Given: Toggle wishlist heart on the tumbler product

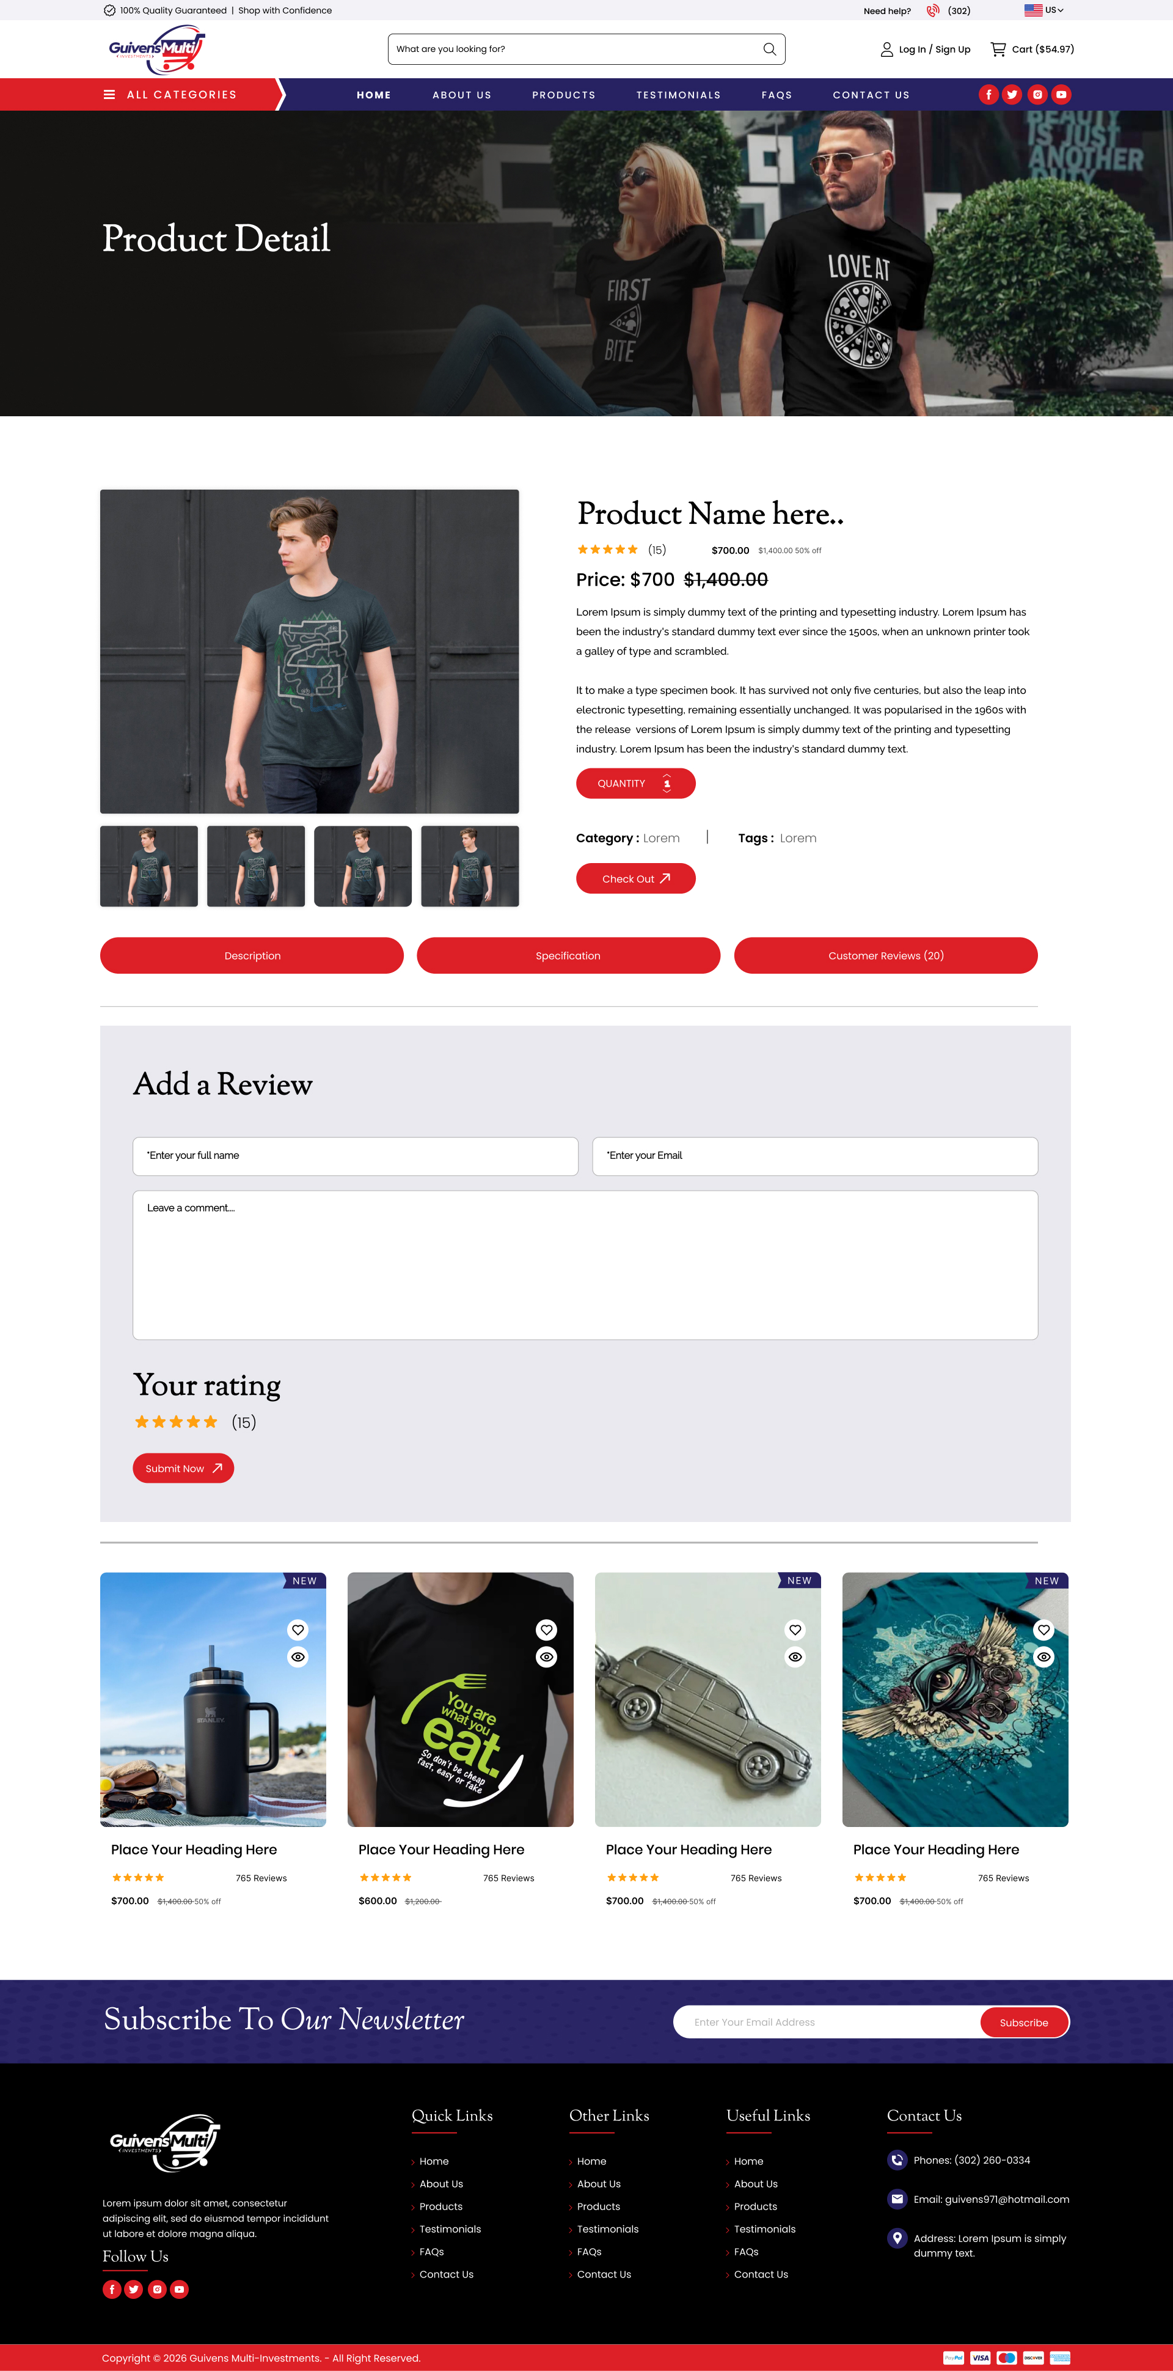Looking at the screenshot, I should 298,1630.
